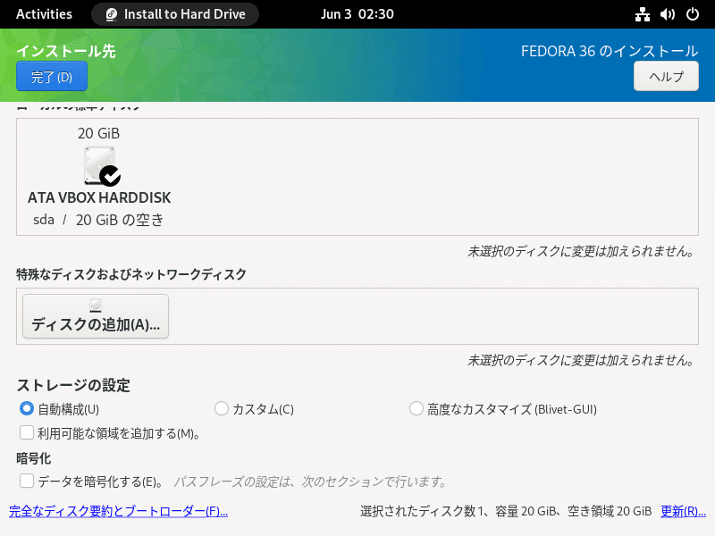Click ディスクの追加(A)... button
This screenshot has height=536, width=715.
pyautogui.click(x=96, y=316)
